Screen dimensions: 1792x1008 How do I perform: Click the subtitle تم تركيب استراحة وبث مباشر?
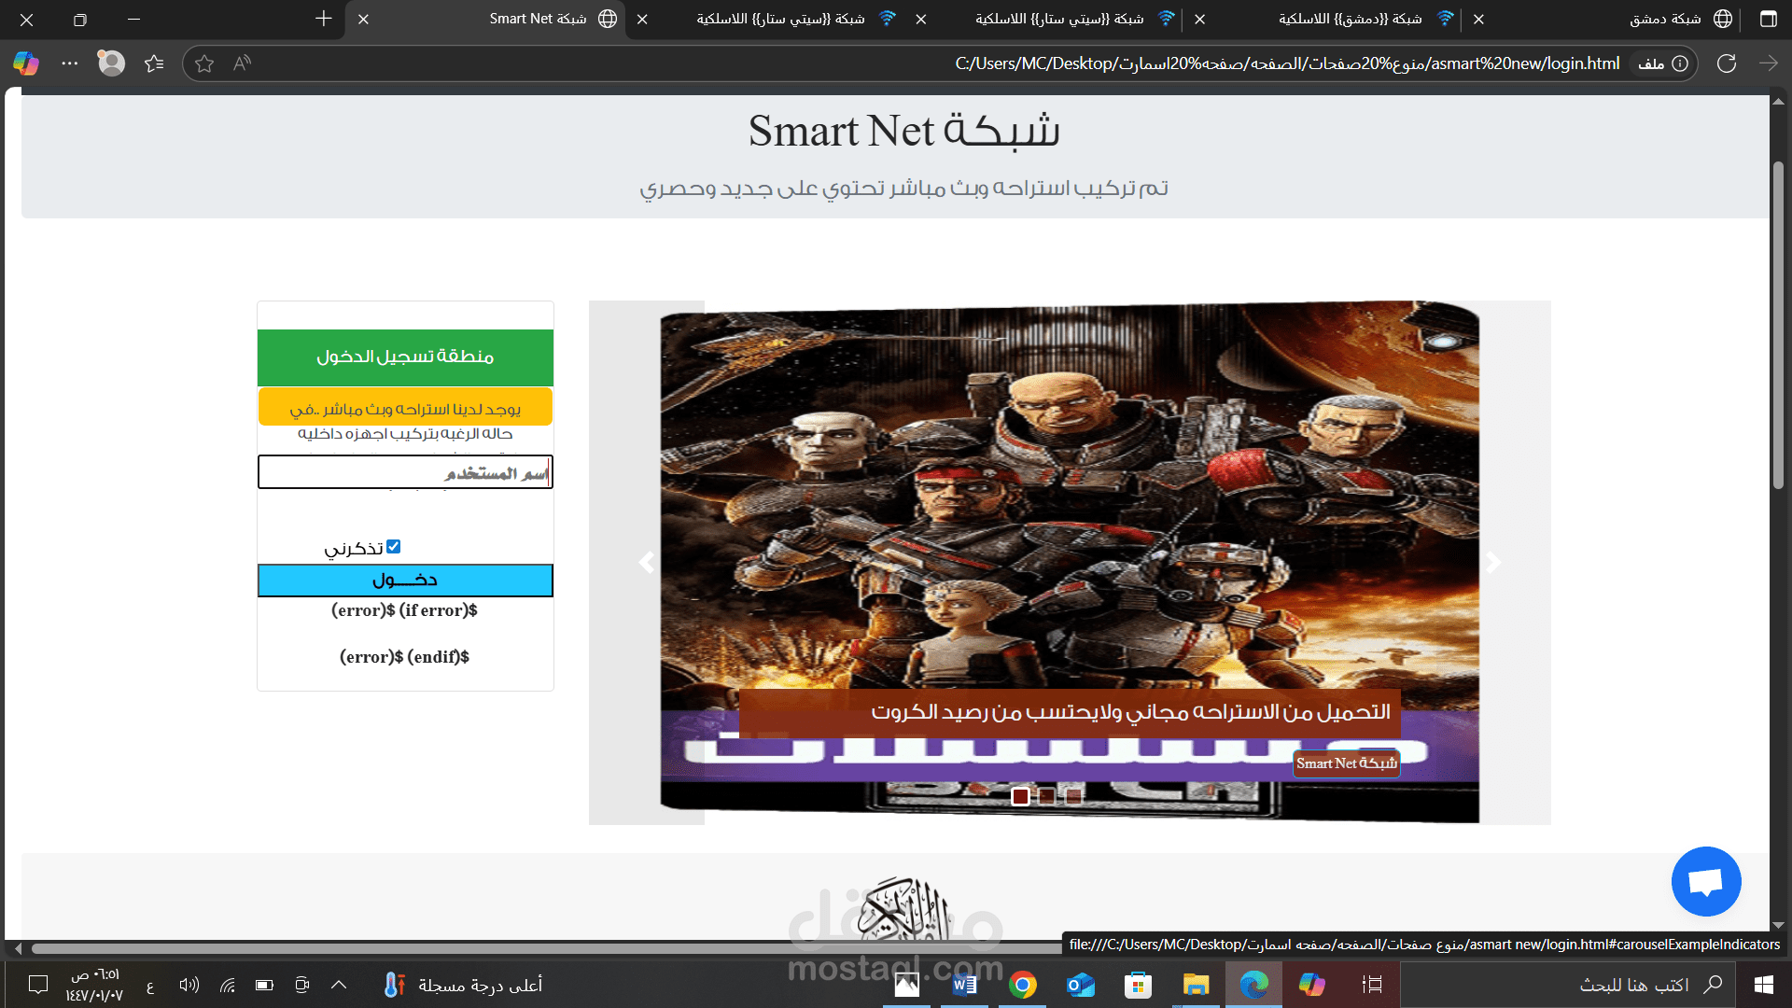[x=903, y=189]
